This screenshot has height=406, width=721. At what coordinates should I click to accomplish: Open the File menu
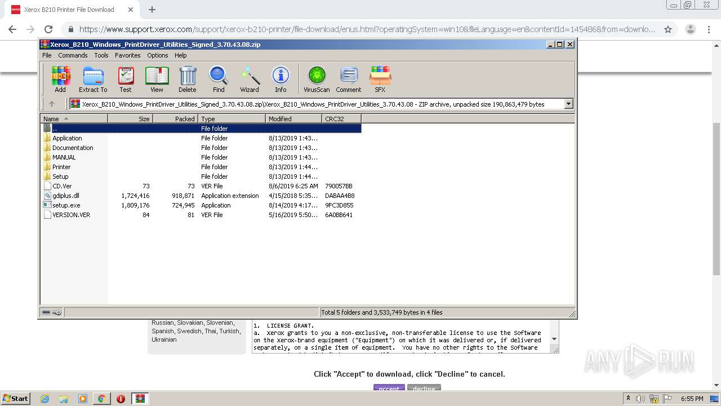[x=47, y=55]
